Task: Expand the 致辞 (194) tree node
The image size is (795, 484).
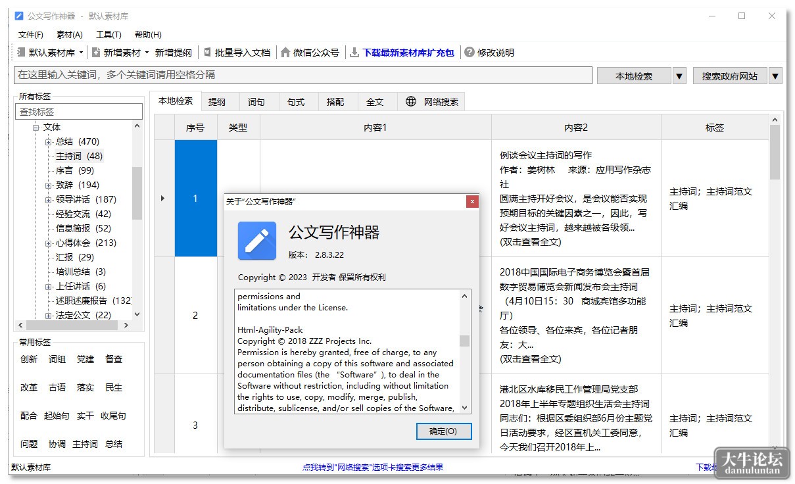Action: coord(48,185)
